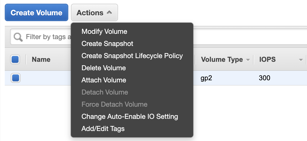Select Create Snapshot Lifecycle Policy option
The width and height of the screenshot is (307, 141).
coord(132,56)
